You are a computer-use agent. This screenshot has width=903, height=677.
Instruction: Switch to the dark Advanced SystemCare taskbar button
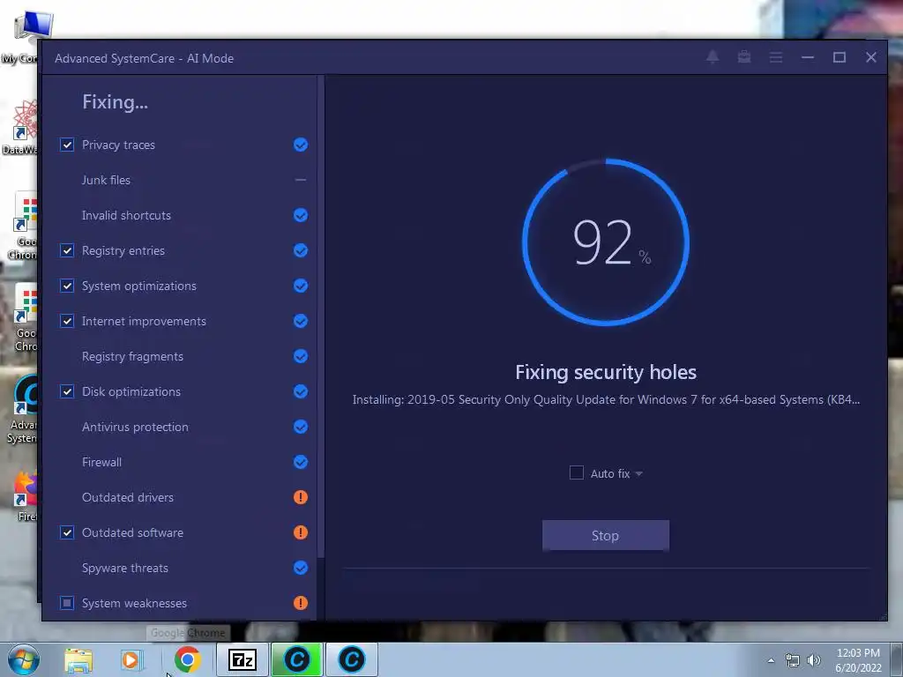(x=351, y=659)
